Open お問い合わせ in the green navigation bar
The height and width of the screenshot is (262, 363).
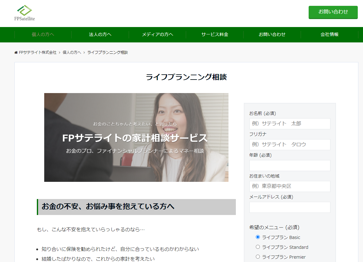coord(272,34)
